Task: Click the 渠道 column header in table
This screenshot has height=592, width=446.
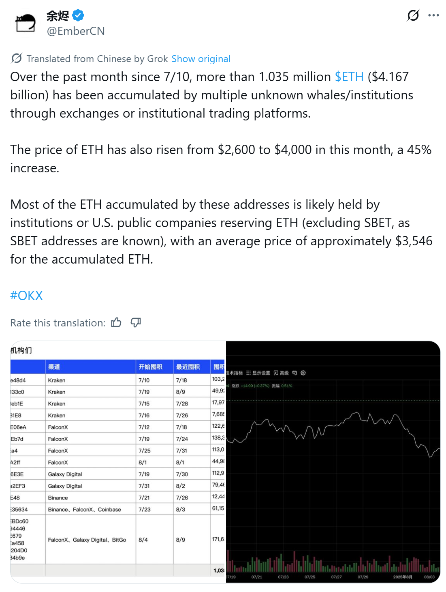Action: (54, 367)
